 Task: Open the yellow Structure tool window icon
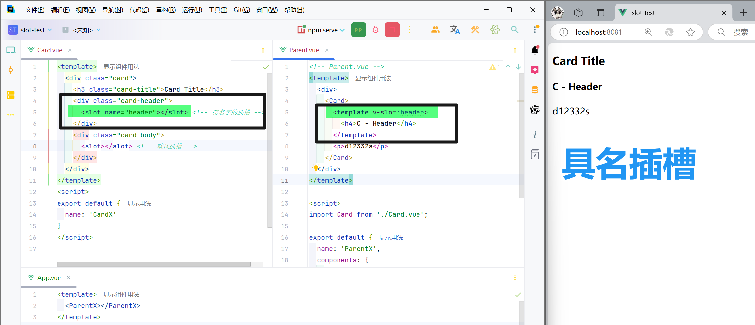pyautogui.click(x=11, y=95)
